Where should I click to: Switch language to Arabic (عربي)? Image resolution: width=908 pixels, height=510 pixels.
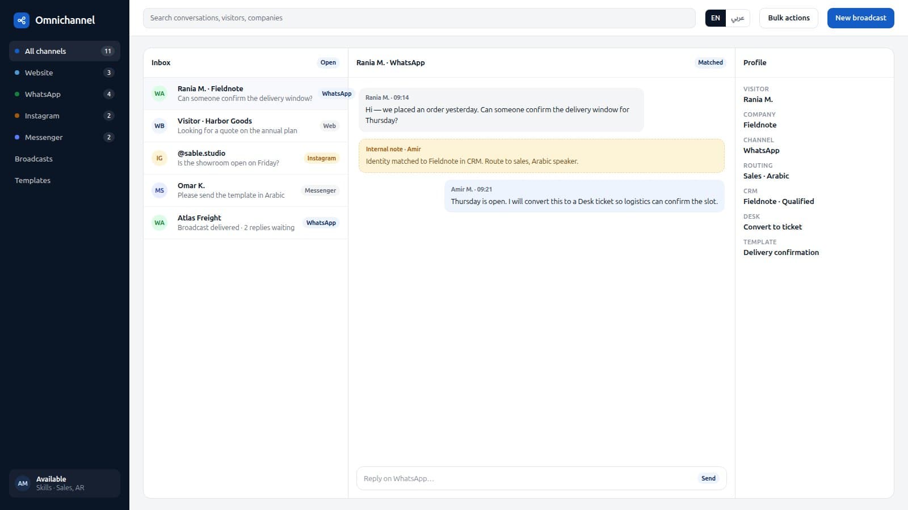pos(738,18)
